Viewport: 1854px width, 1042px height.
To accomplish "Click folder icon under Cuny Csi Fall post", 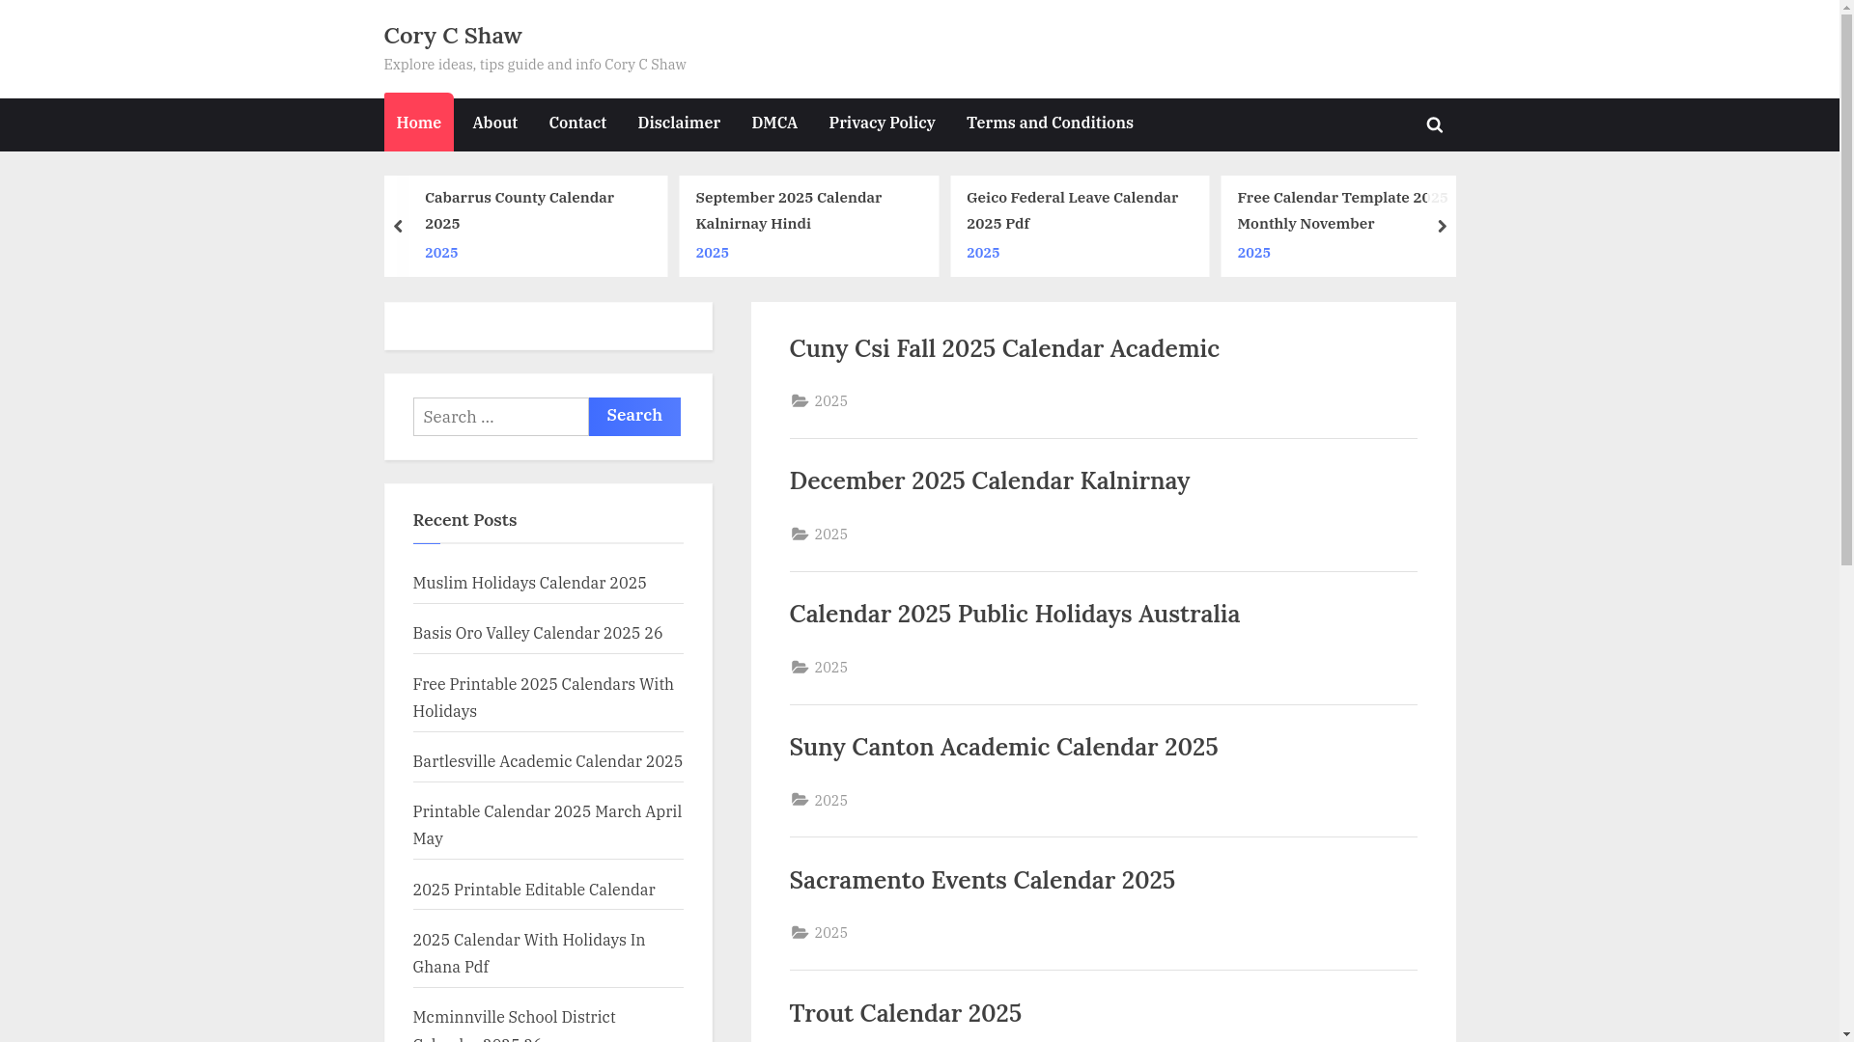I will tap(800, 400).
